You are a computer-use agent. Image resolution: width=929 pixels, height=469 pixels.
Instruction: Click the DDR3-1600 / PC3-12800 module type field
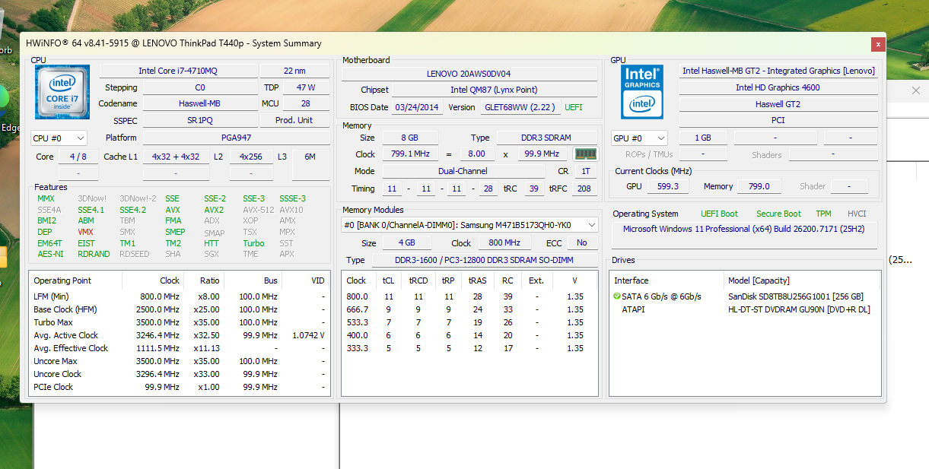tap(484, 260)
